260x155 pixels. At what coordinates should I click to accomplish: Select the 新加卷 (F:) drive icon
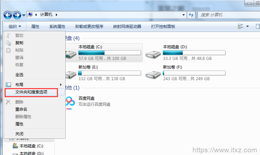coord(153,75)
